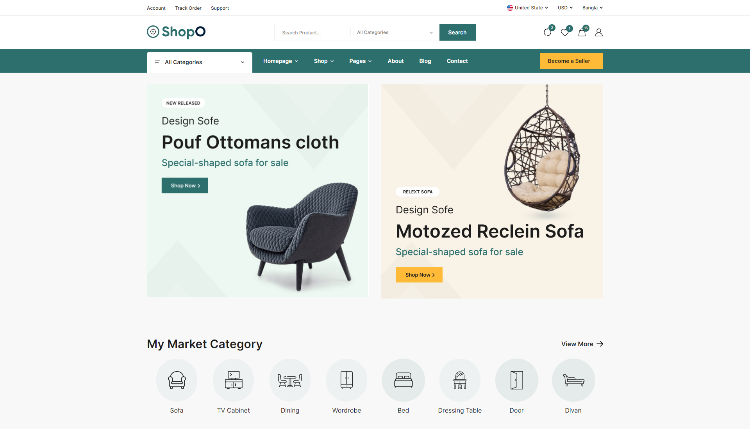Select the Bed category icon
The image size is (750, 429).
[x=404, y=380]
